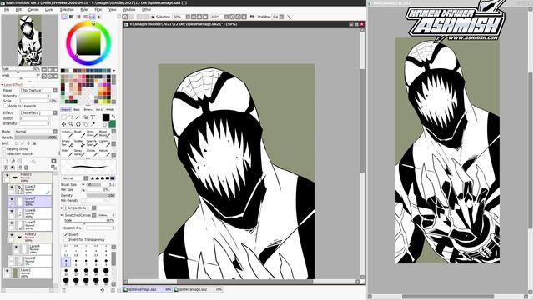This screenshot has width=534, height=300.
Task: Create a new layer folder
Action: tap(19, 161)
